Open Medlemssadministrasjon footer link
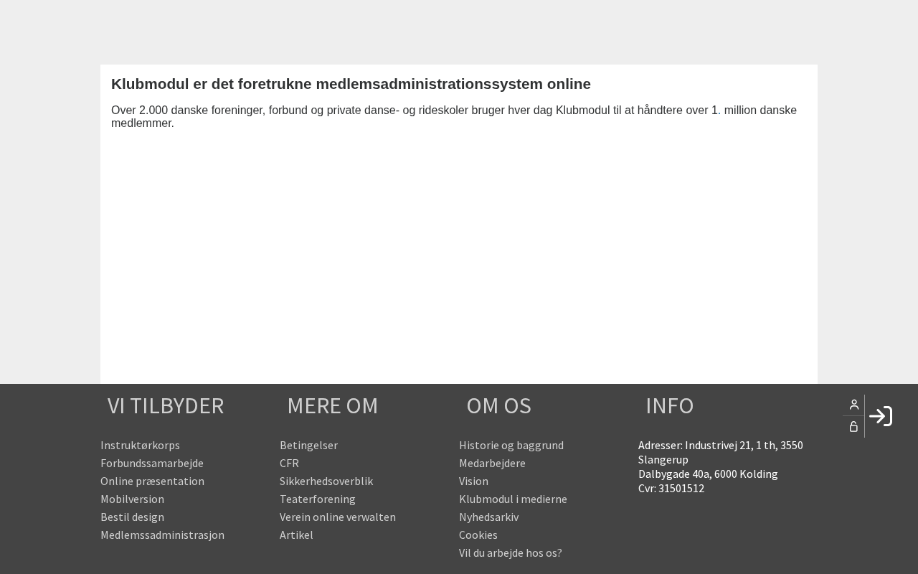The height and width of the screenshot is (574, 918). pos(162,535)
